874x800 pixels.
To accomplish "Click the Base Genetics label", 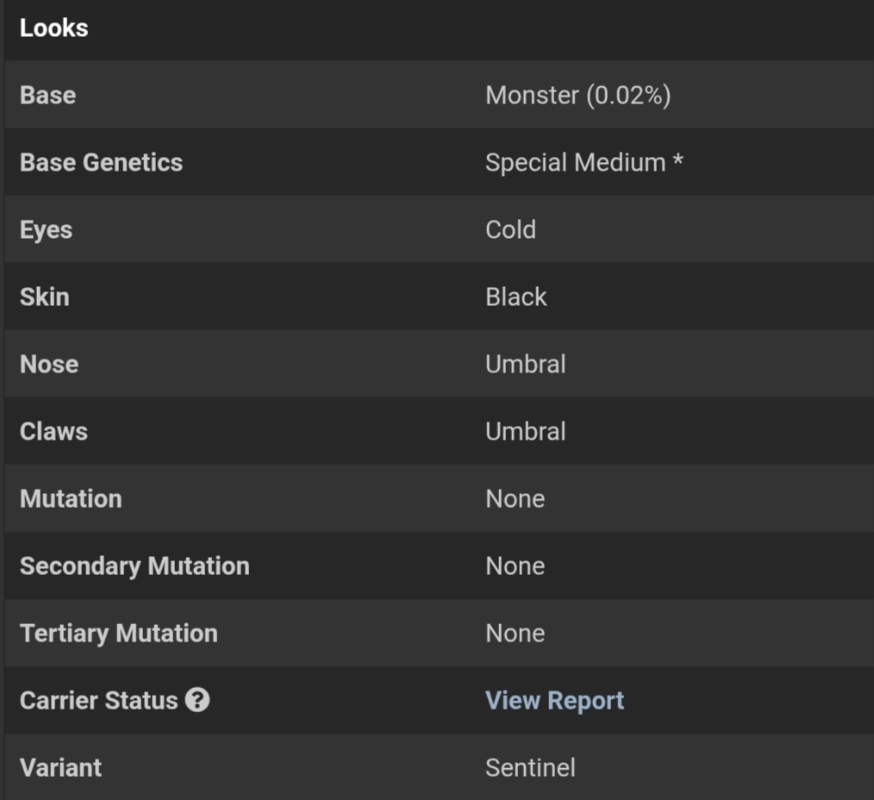I will click(102, 162).
